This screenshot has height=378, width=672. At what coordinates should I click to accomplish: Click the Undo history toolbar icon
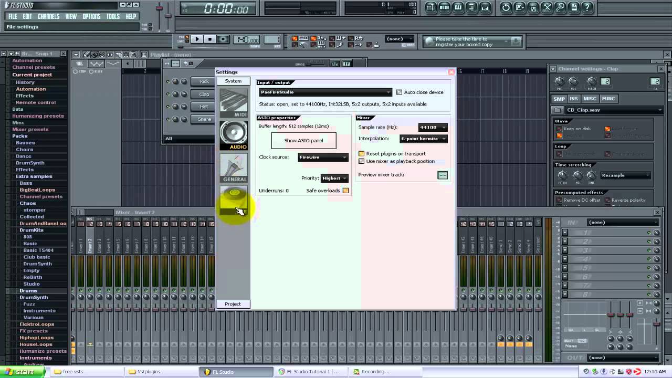pos(506,7)
